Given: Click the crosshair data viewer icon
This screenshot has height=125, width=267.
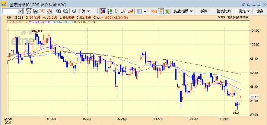Looking at the screenshot, I should 36,11.
